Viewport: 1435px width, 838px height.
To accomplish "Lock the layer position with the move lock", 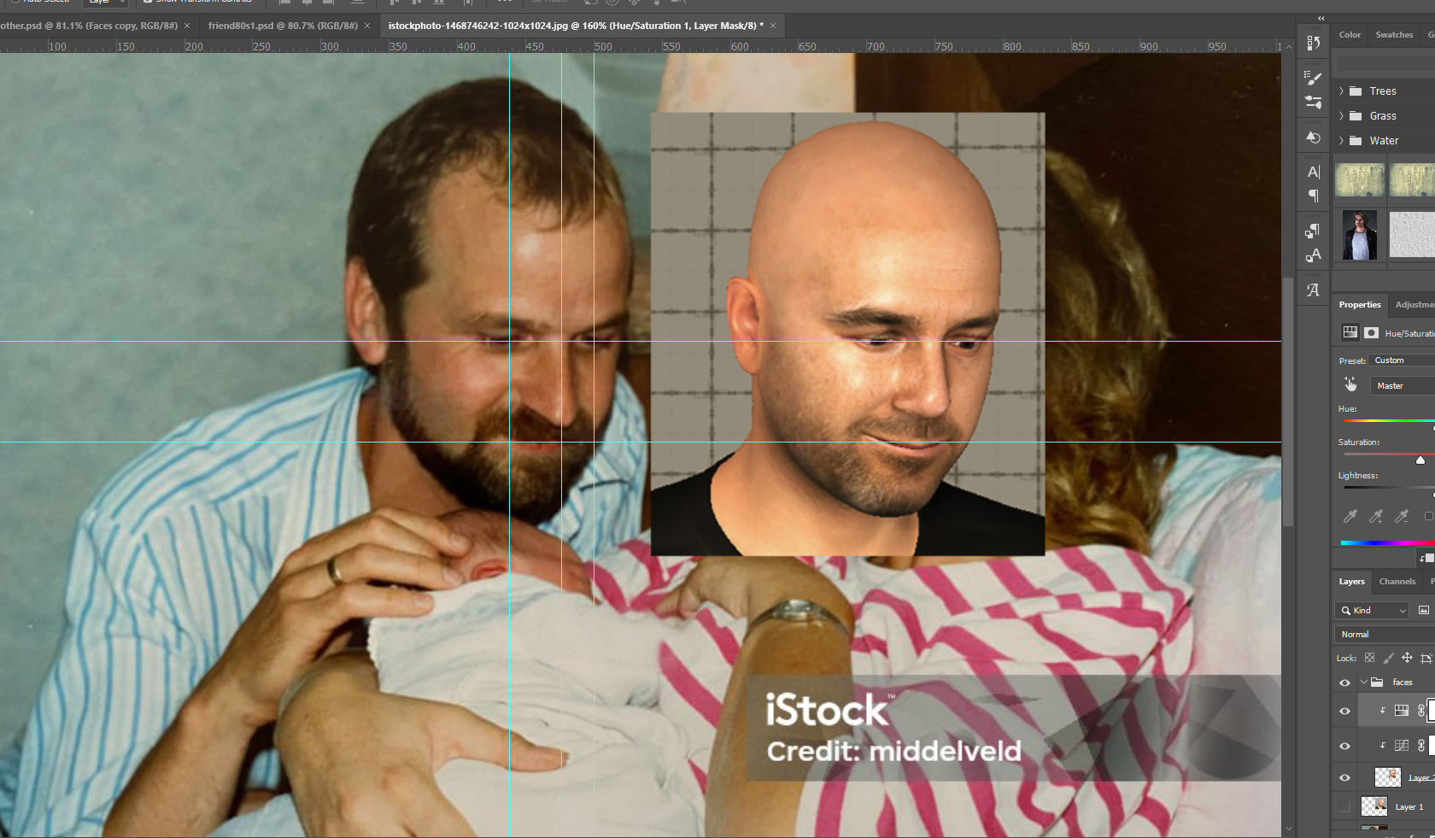I will click(1407, 658).
